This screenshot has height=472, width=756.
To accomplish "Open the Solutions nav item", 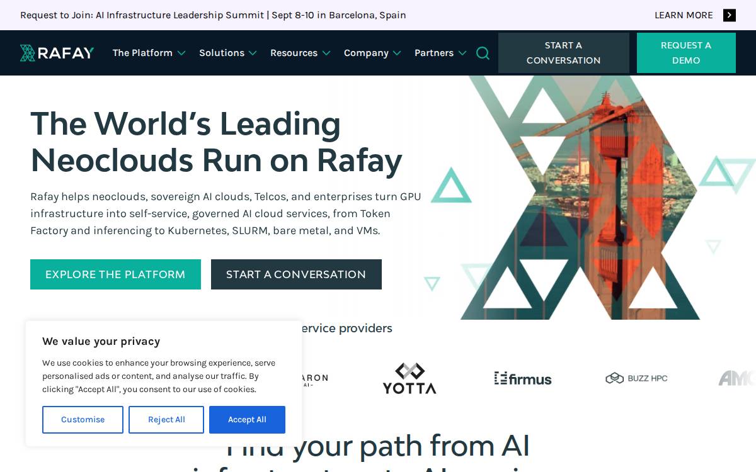I will [x=222, y=53].
